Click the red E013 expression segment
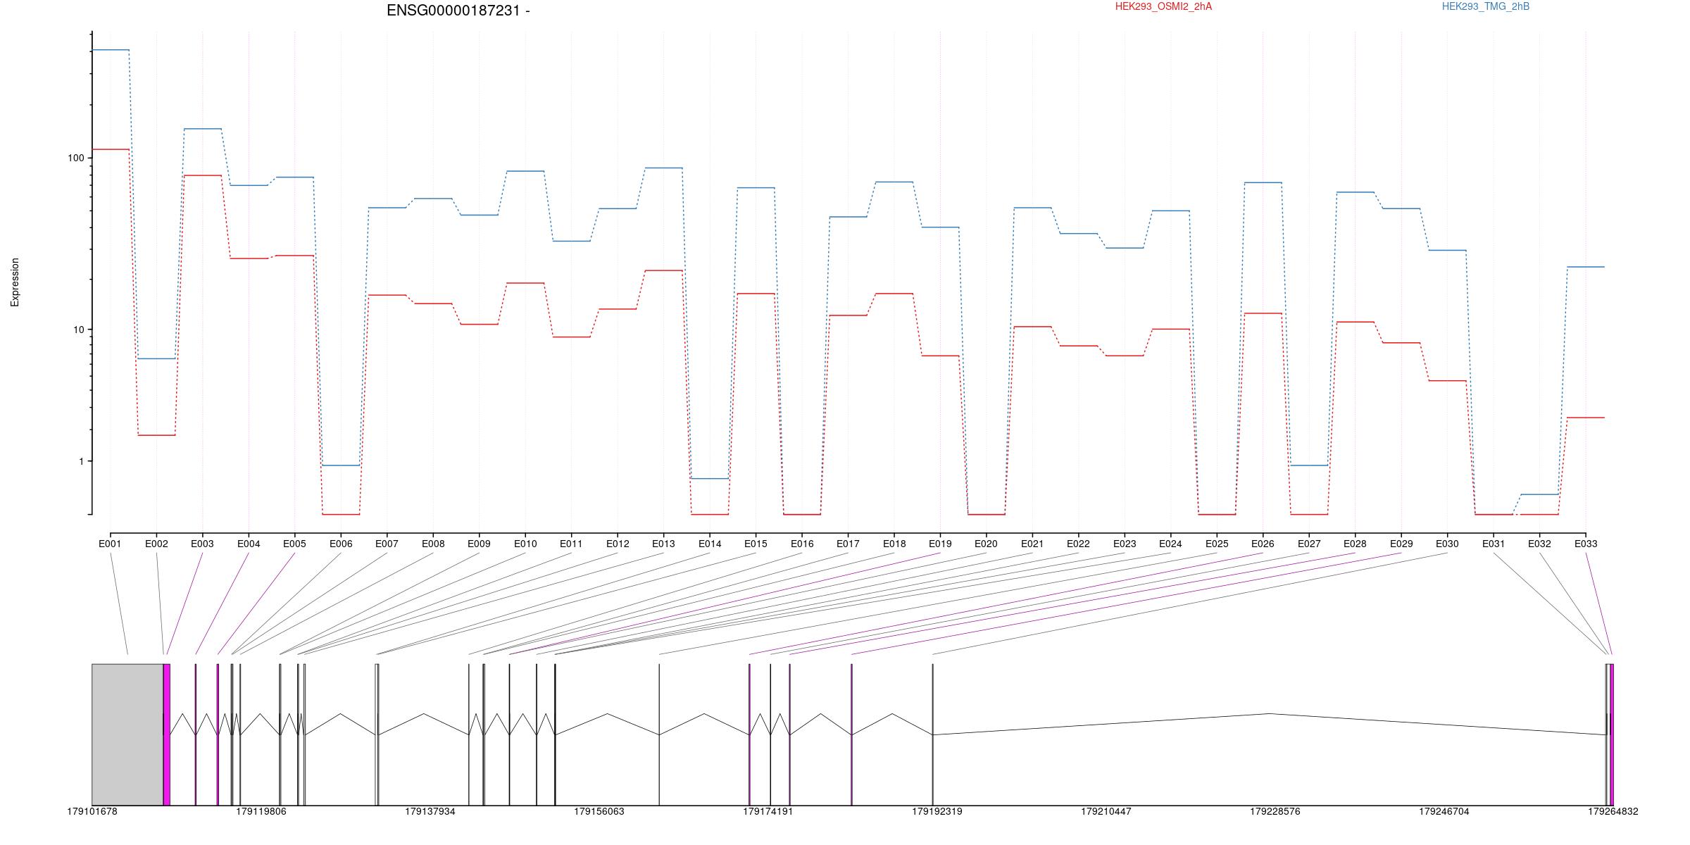Image resolution: width=1690 pixels, height=845 pixels. (664, 270)
